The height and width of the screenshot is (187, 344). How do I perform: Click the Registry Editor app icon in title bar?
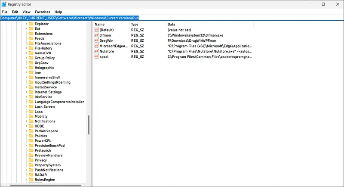point(4,4)
